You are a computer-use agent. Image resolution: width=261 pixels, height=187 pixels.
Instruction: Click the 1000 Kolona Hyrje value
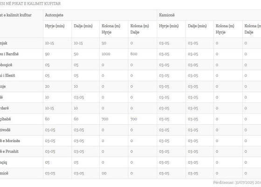click(x=106, y=54)
